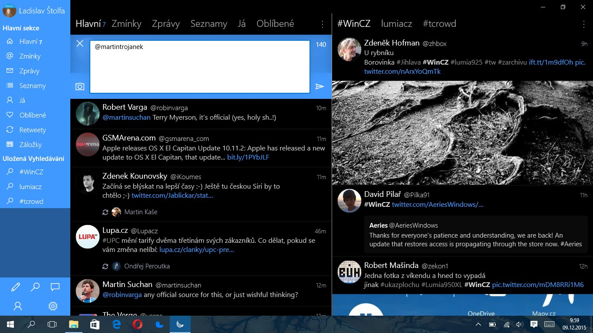
Task: Send the tweet with the arrow icon
Action: (320, 87)
